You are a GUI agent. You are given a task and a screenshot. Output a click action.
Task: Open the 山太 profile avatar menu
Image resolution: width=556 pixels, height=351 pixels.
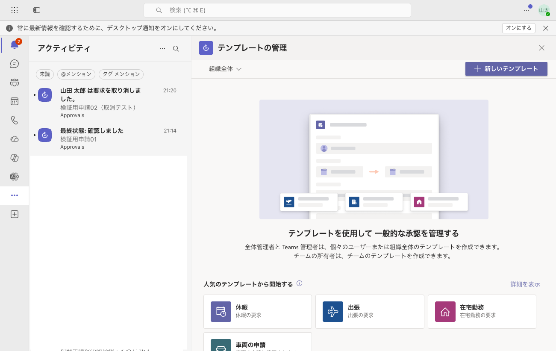544,10
